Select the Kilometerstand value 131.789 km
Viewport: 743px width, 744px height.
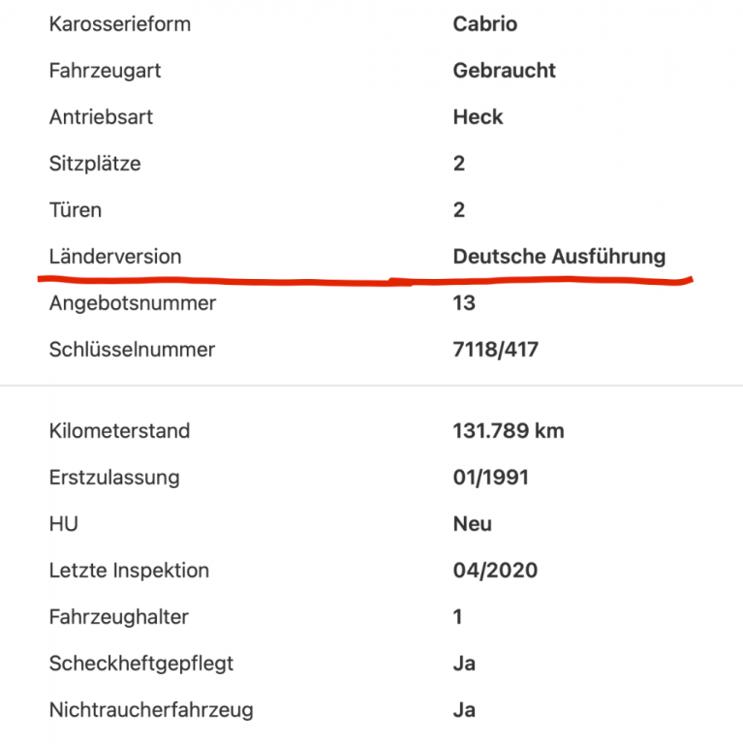(509, 431)
